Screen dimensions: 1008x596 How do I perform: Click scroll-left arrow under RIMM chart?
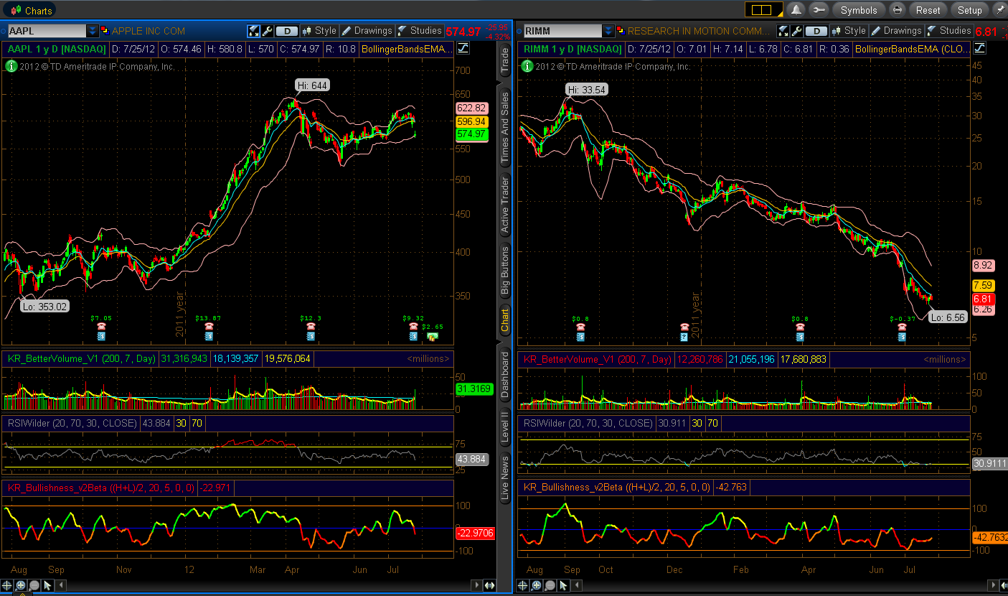(578, 586)
